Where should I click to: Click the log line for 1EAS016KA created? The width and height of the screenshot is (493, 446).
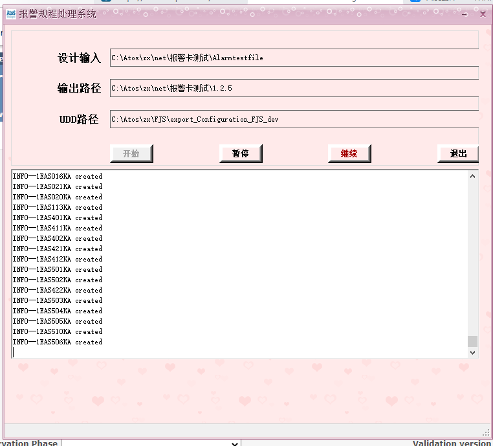tap(58, 176)
